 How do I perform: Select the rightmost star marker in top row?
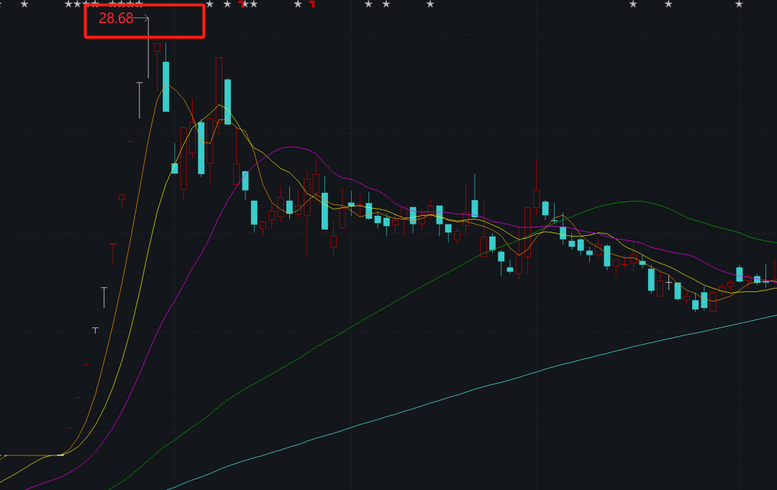(739, 4)
